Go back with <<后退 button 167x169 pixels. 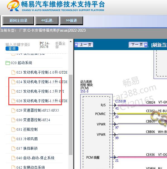[47, 21]
